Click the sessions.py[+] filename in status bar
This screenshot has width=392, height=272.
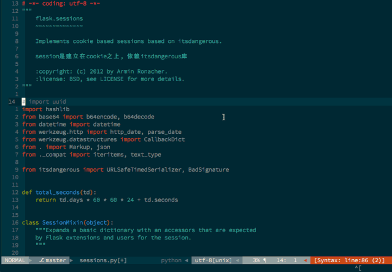(103, 260)
